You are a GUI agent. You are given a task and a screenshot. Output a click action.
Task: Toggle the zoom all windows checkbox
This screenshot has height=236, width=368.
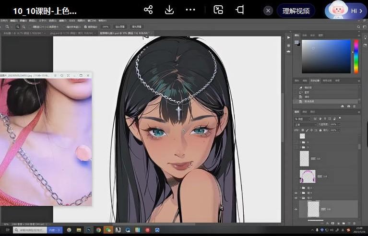(x=63, y=27)
